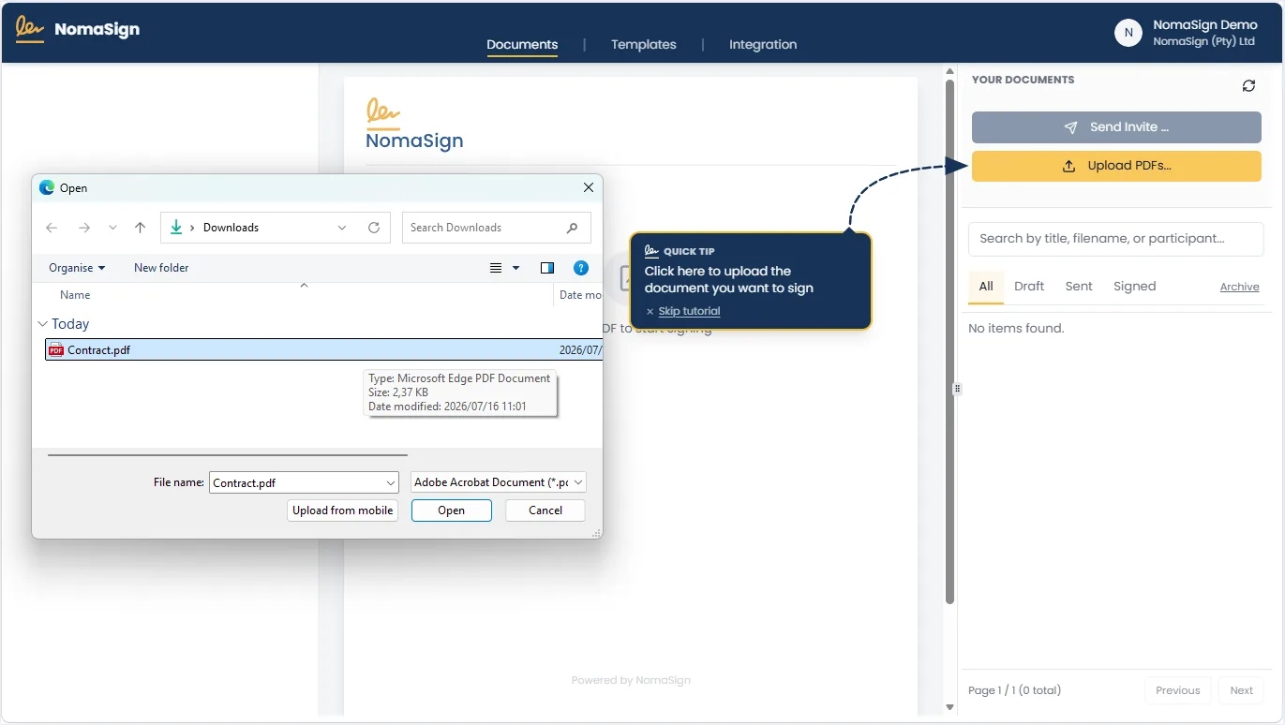The width and height of the screenshot is (1285, 725).
Task: Click scroll up arrow on viewer
Action: 949,71
